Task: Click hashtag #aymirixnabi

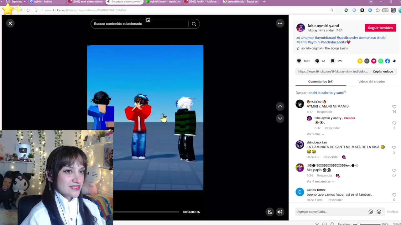Action: click(325, 37)
